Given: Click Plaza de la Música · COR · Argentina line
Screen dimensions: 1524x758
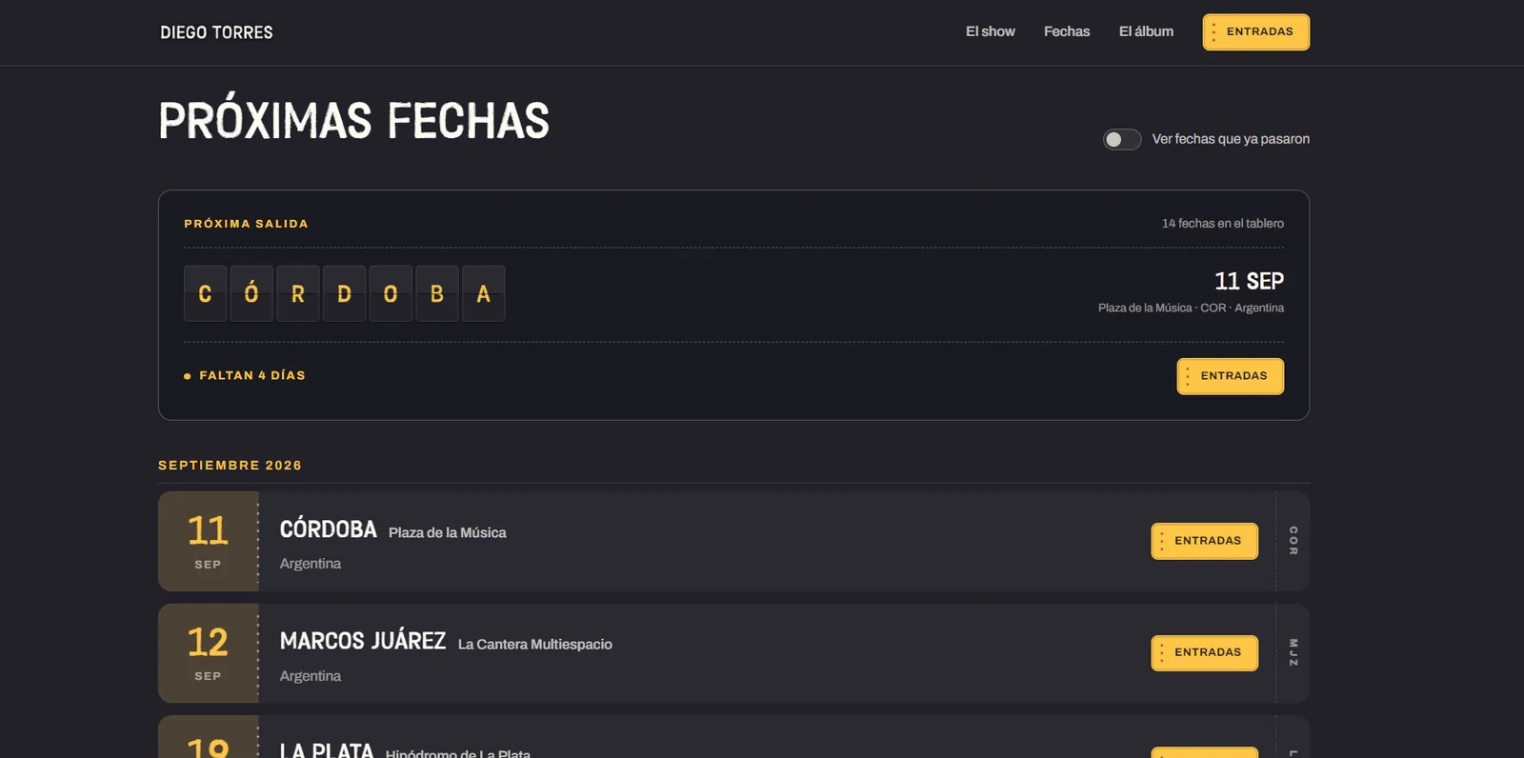Looking at the screenshot, I should [1191, 308].
